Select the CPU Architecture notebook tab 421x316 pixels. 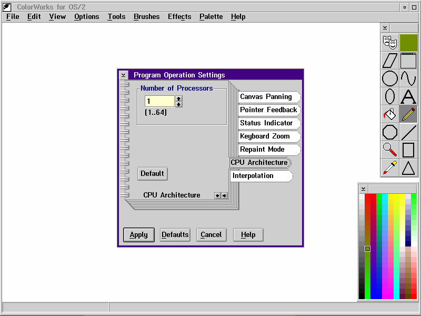[260, 163]
